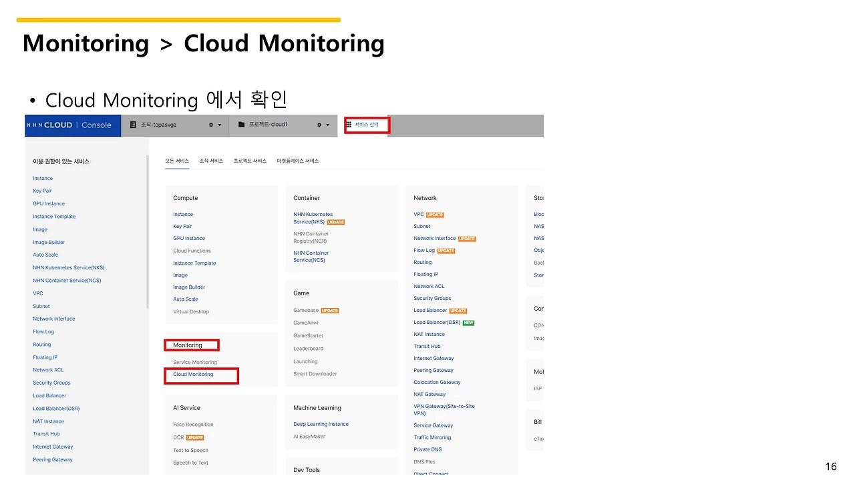
Task: Open Transit Hub in the Network card
Action: click(x=427, y=346)
